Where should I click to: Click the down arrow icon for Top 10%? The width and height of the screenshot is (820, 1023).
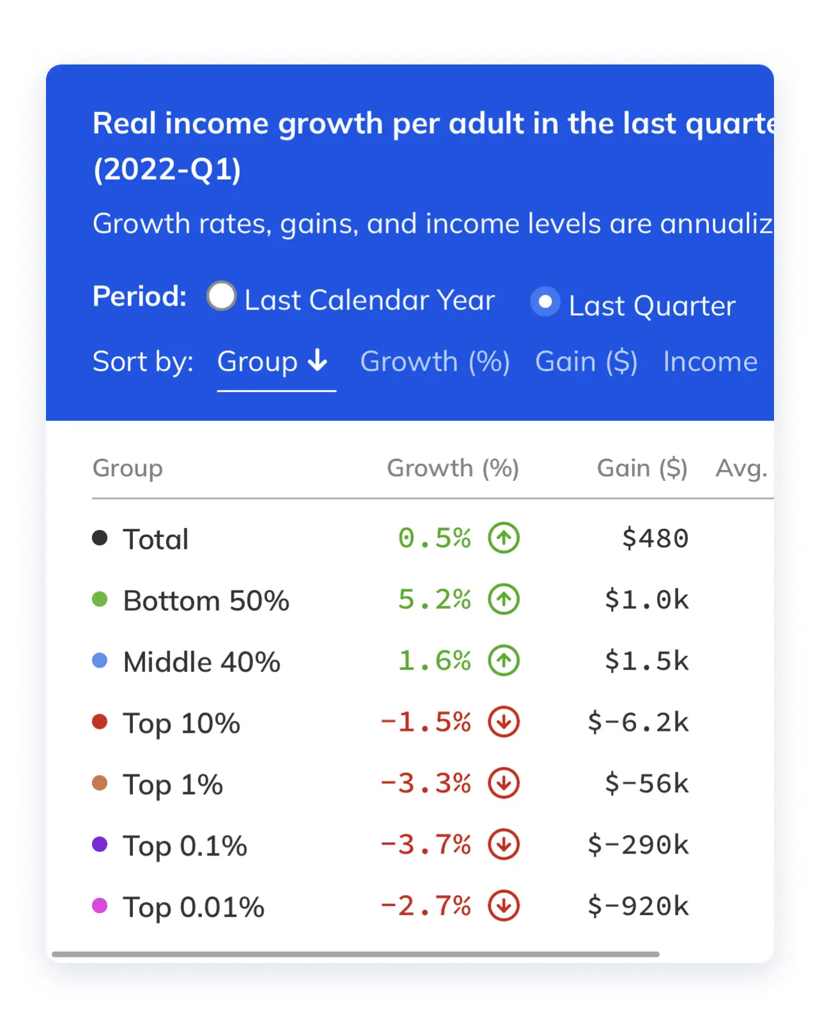tap(504, 722)
